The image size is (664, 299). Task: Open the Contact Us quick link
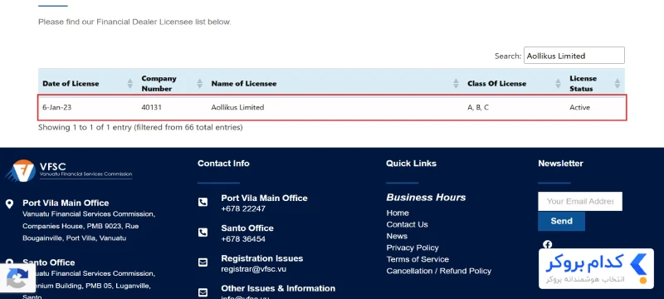pyautogui.click(x=407, y=224)
